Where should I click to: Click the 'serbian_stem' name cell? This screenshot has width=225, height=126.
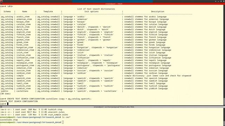coord(24,73)
